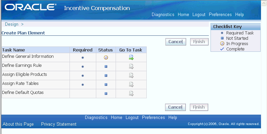Open About this Page link
This screenshot has width=267, height=134.
(x=18, y=124)
